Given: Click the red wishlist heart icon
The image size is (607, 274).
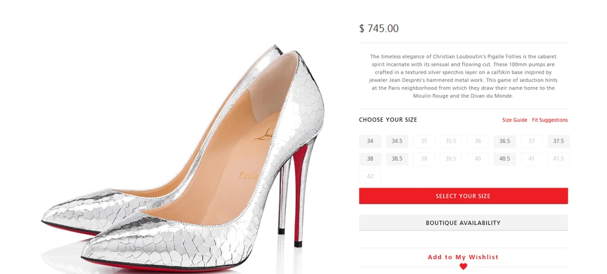Looking at the screenshot, I should pyautogui.click(x=463, y=266).
